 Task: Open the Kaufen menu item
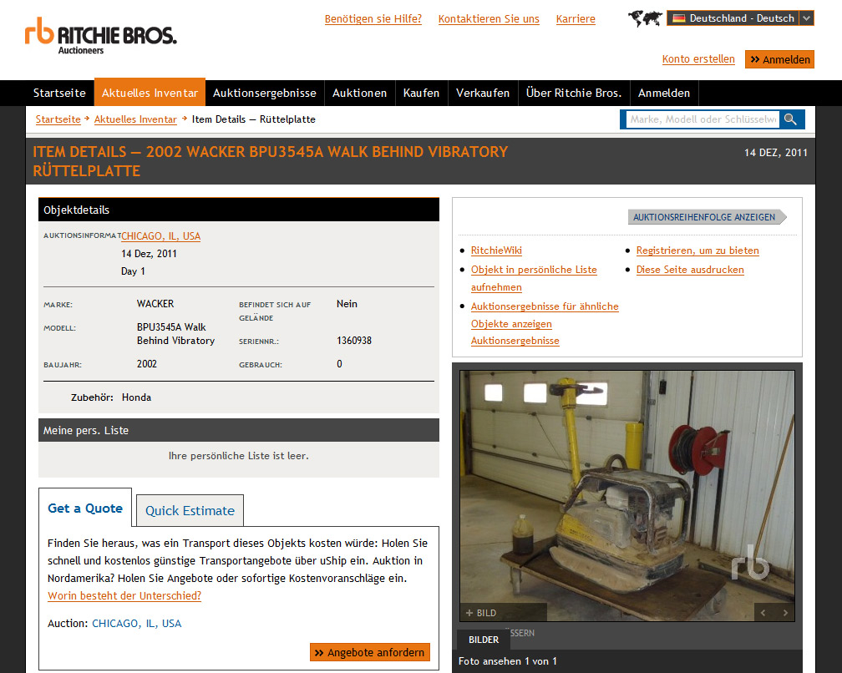coord(422,93)
